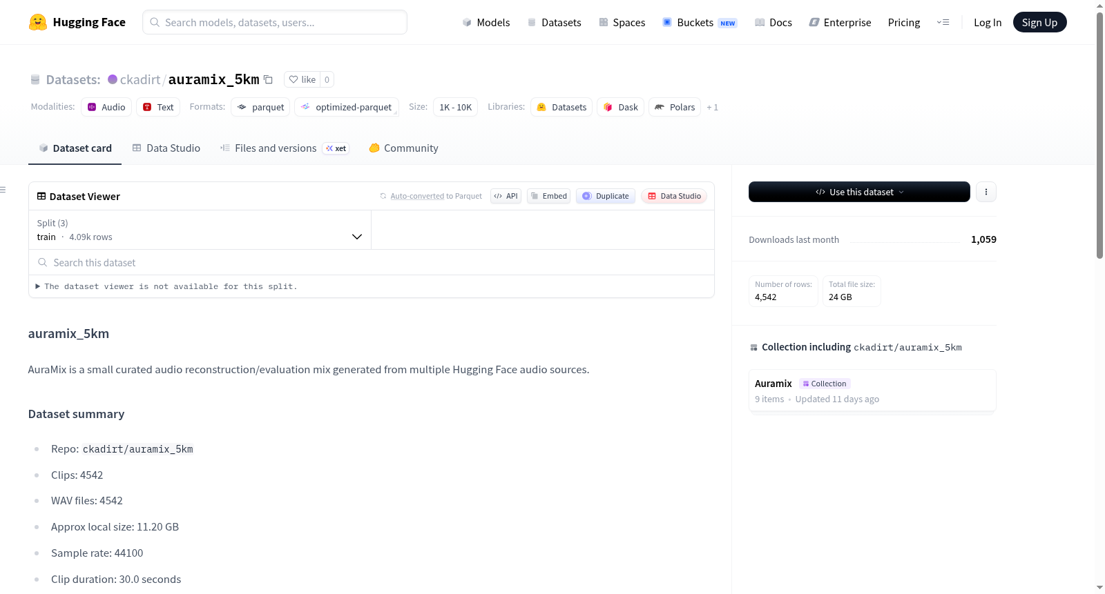Select the Audio modality tag
This screenshot has width=1105, height=594.
(106, 107)
